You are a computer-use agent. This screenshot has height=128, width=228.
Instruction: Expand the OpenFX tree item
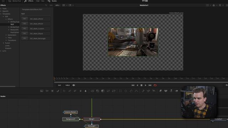(1, 11)
